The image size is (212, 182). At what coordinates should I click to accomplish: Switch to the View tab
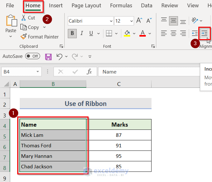coord(193,5)
